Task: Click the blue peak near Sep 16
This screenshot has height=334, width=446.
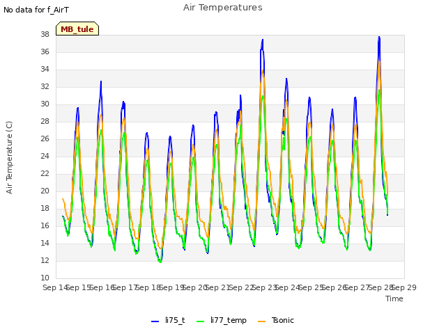Action: click(101, 81)
